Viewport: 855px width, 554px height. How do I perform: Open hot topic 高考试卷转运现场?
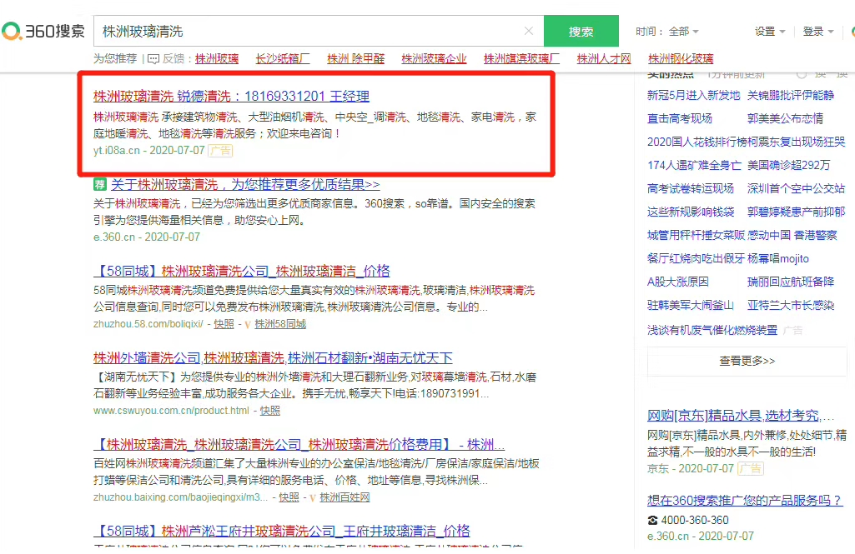pos(691,188)
